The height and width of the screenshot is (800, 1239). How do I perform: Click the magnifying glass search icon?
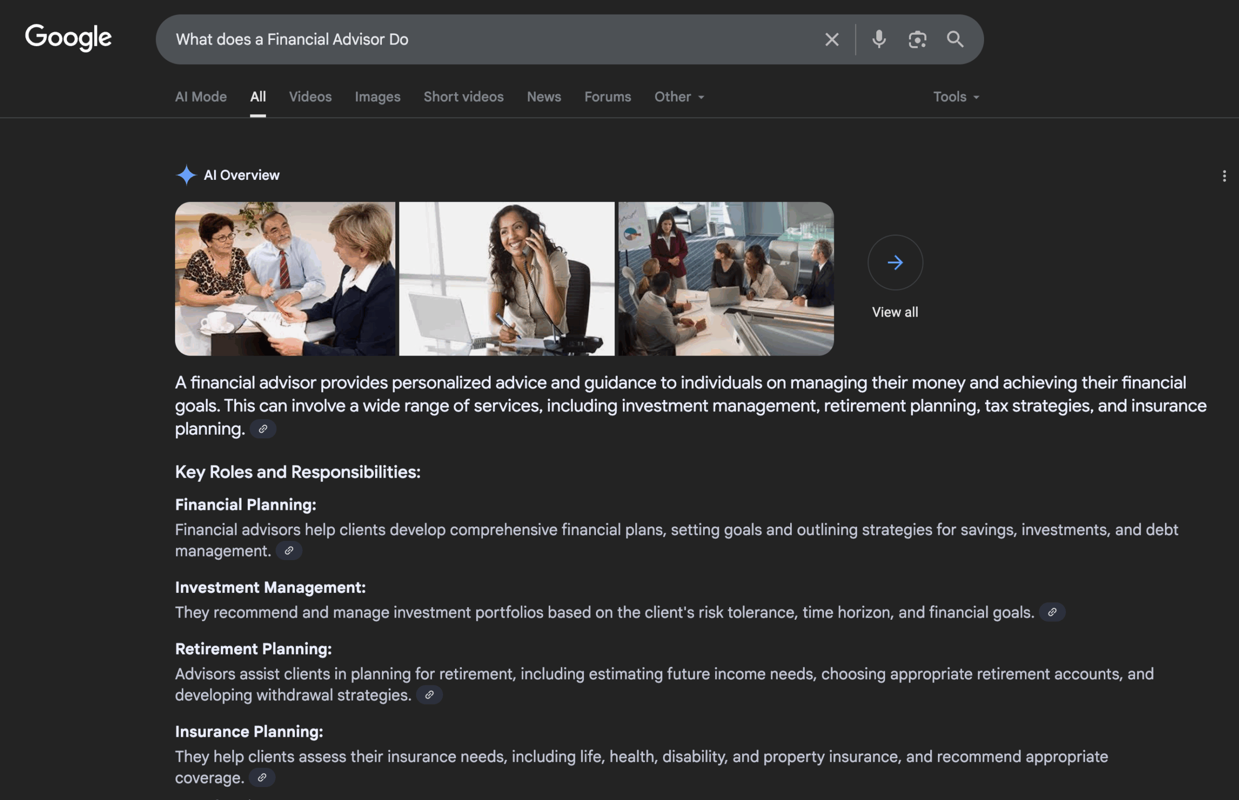click(x=955, y=39)
